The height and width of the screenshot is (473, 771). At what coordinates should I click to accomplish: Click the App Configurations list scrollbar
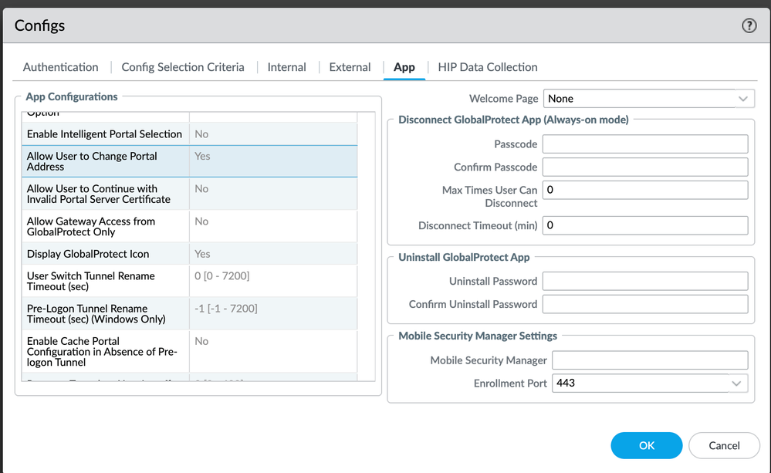tap(367, 246)
